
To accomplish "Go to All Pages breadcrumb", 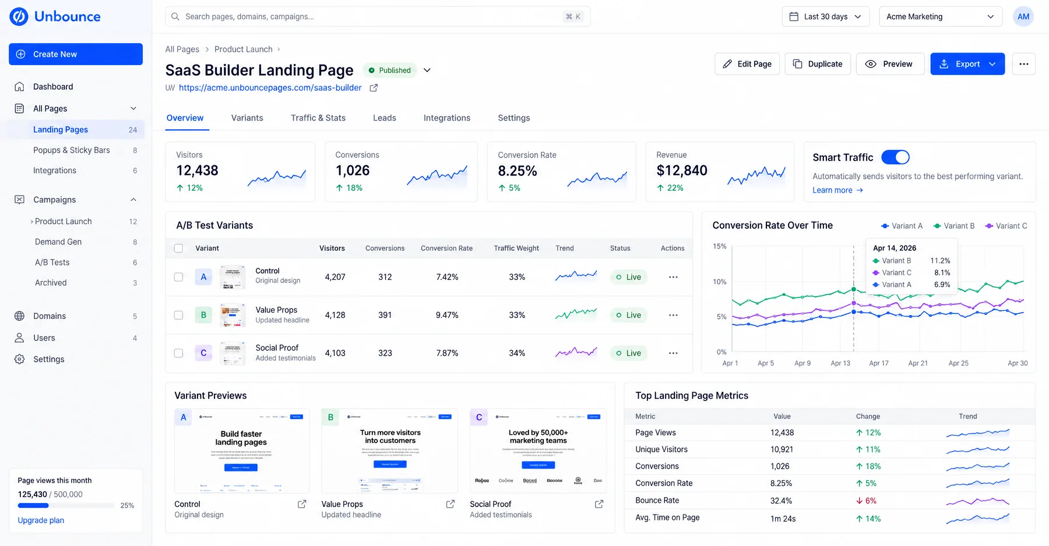I will click(x=182, y=49).
